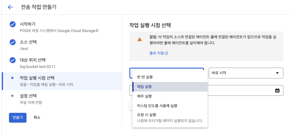Screen dimensions: 290x135
Task: Expand the 바로 시작 dropdown arrow
Action: tap(277, 73)
